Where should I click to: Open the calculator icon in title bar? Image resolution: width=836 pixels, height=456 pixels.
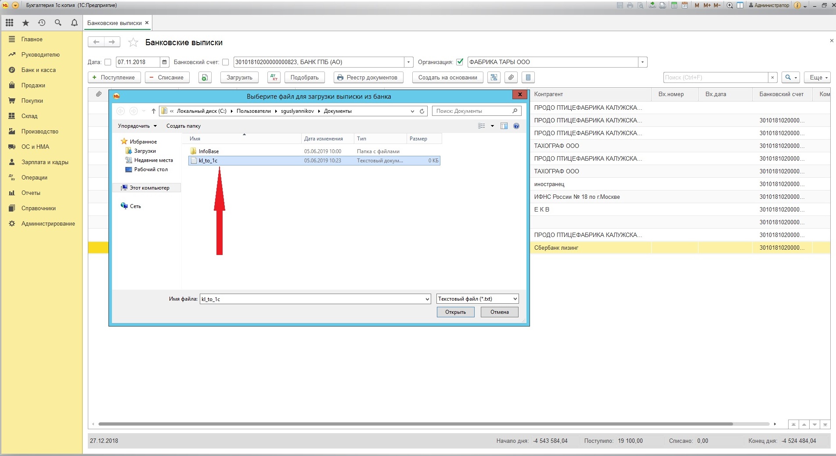(x=674, y=5)
